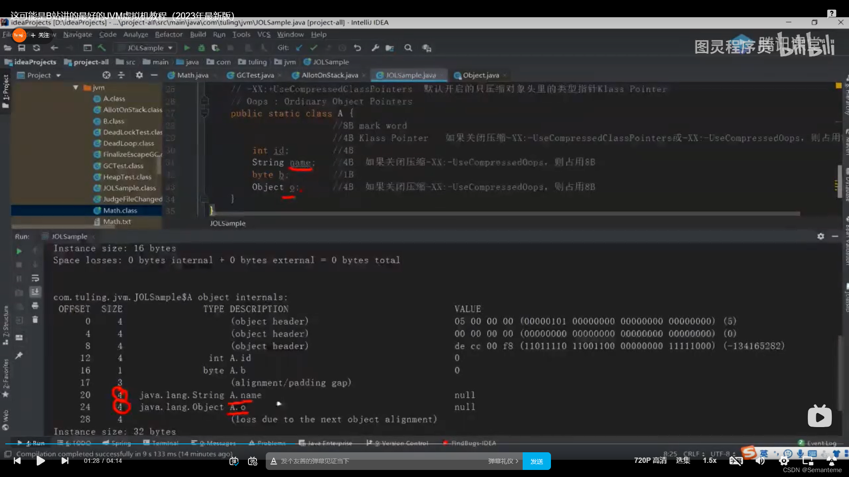Collapse the jvm folder in tree
The image size is (849, 477).
pyautogui.click(x=76, y=87)
